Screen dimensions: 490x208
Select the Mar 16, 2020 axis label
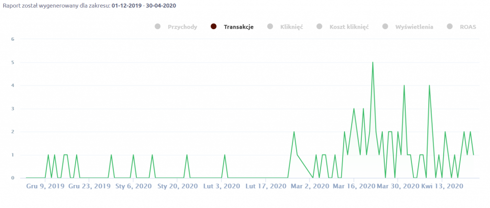pyautogui.click(x=354, y=187)
